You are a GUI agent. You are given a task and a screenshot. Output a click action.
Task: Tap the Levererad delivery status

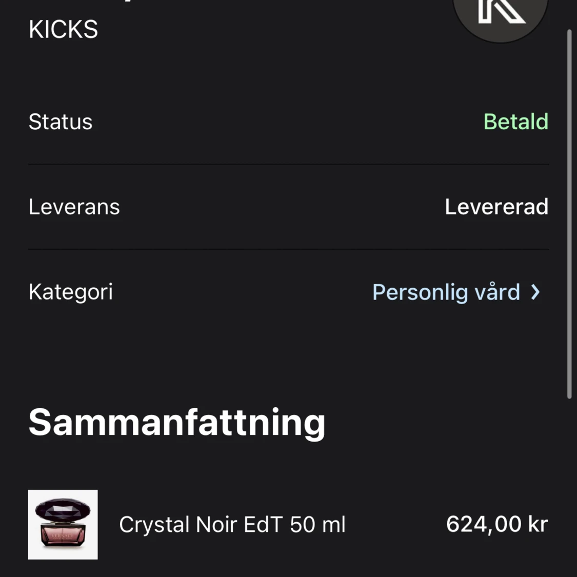tap(496, 207)
